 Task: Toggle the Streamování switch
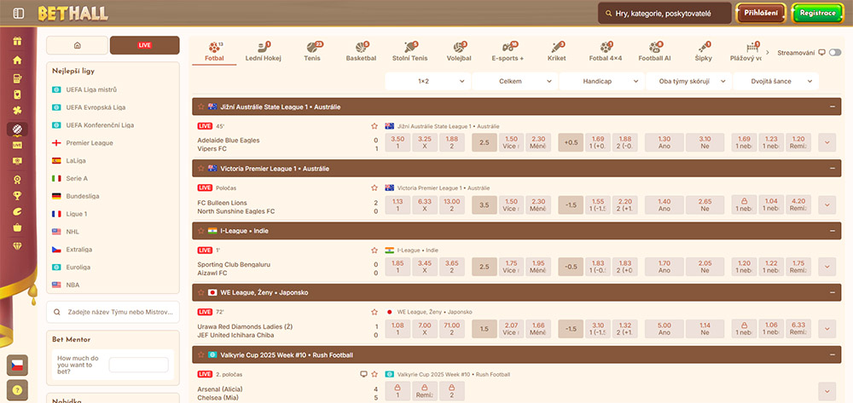822,53
